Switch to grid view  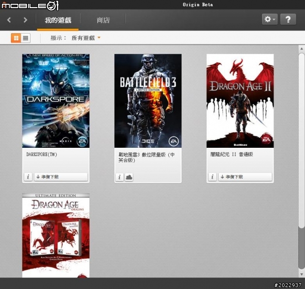[16, 38]
